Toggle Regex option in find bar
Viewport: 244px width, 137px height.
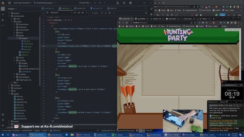(x=87, y=13)
